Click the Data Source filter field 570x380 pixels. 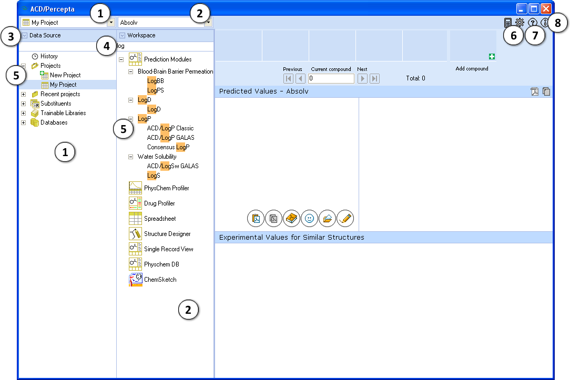coord(68,46)
